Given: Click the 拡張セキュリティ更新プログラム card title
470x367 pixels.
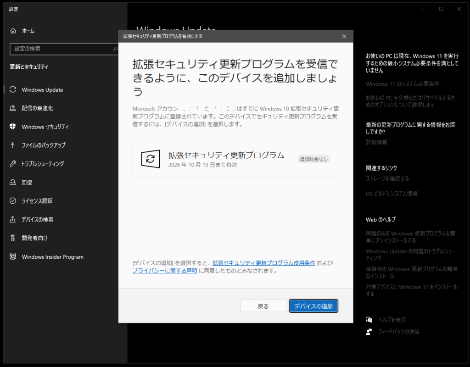Looking at the screenshot, I should [226, 155].
